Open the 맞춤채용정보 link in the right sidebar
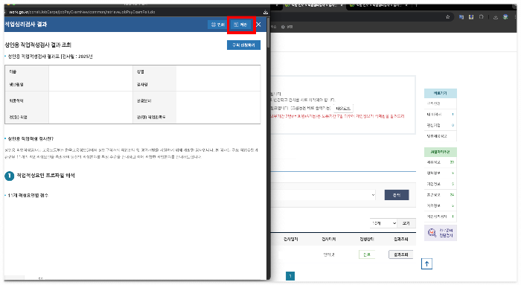 click(440, 136)
